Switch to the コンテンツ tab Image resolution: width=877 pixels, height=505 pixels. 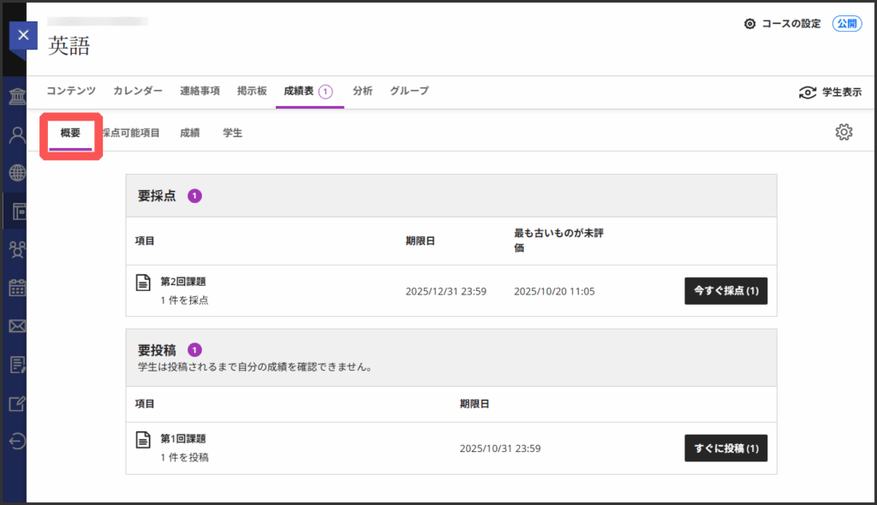[x=71, y=91]
